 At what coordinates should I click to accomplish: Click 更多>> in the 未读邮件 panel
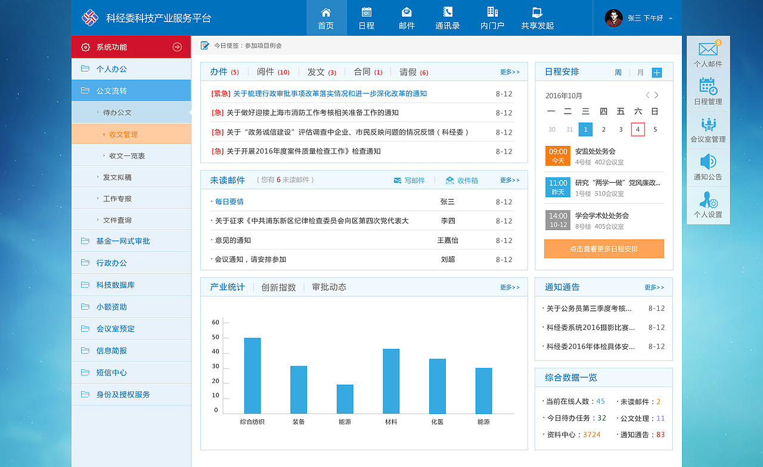coord(510,180)
